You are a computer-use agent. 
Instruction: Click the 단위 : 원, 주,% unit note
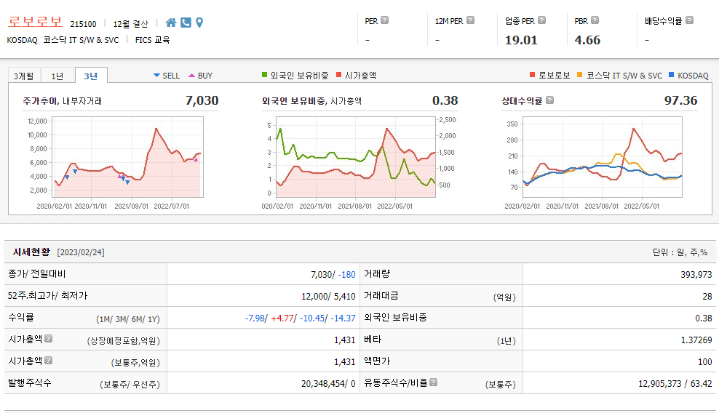click(x=680, y=252)
